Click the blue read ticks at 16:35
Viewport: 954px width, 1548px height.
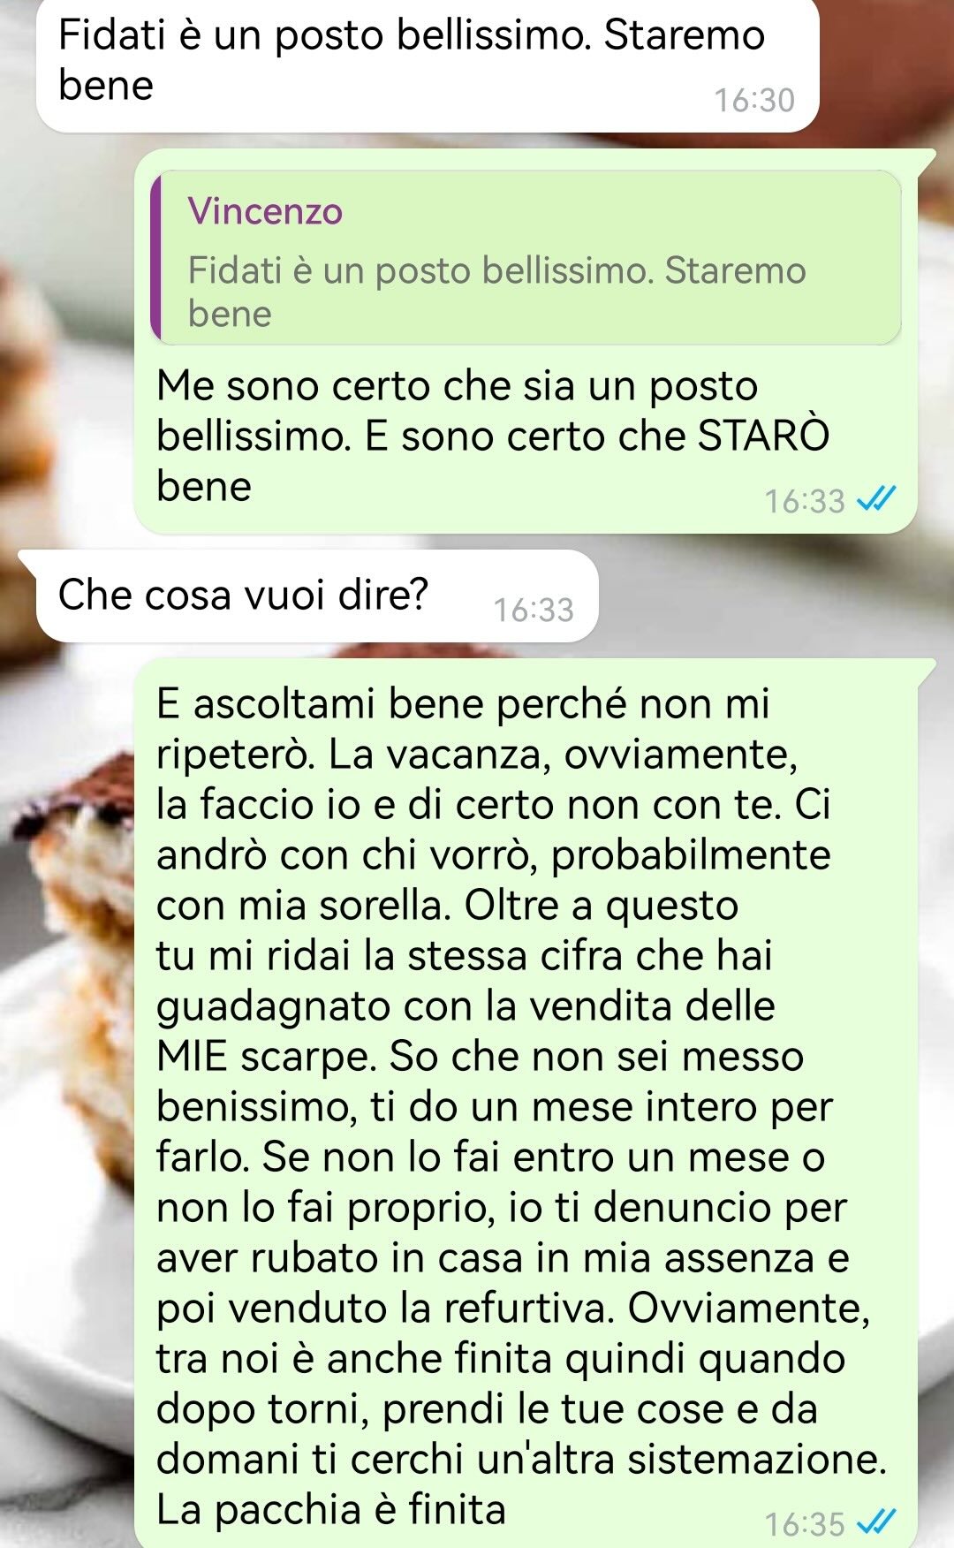tap(876, 1521)
